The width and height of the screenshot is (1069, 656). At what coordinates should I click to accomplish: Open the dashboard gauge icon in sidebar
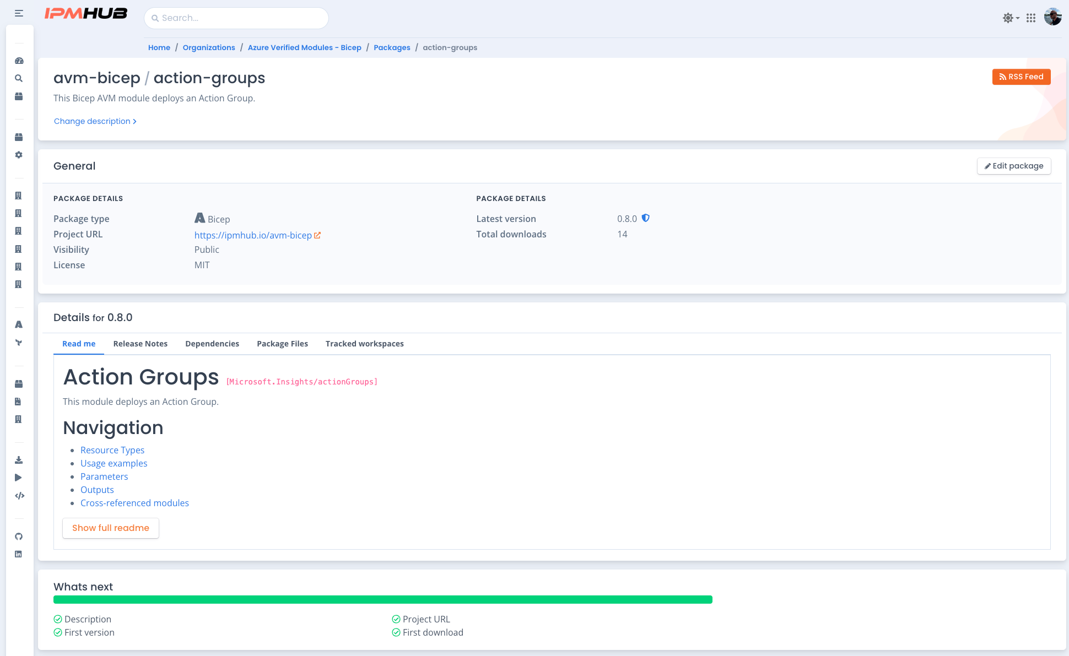[x=19, y=61]
